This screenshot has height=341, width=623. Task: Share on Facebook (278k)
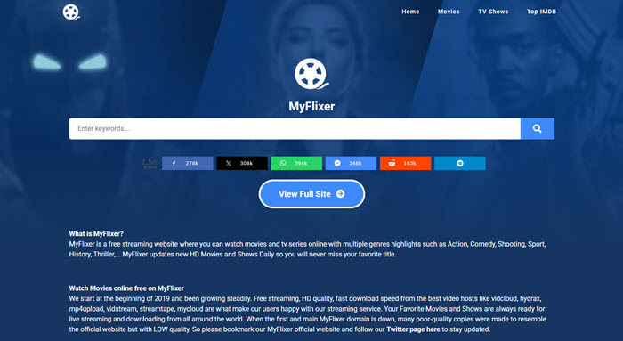(x=188, y=163)
